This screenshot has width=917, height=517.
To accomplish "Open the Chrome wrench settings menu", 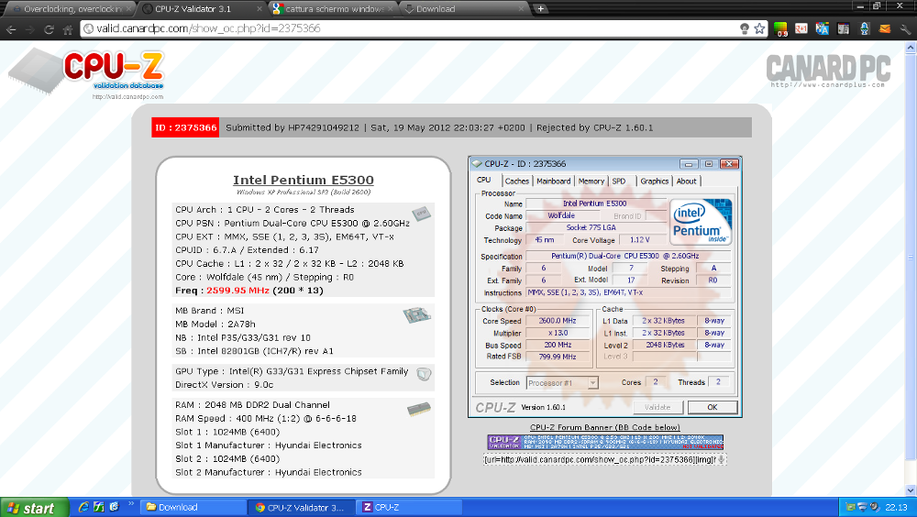I will point(905,28).
